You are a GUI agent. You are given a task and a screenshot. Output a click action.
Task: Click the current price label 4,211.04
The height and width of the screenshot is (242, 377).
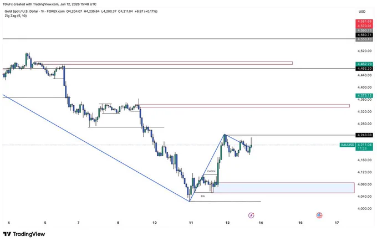tap(364, 145)
